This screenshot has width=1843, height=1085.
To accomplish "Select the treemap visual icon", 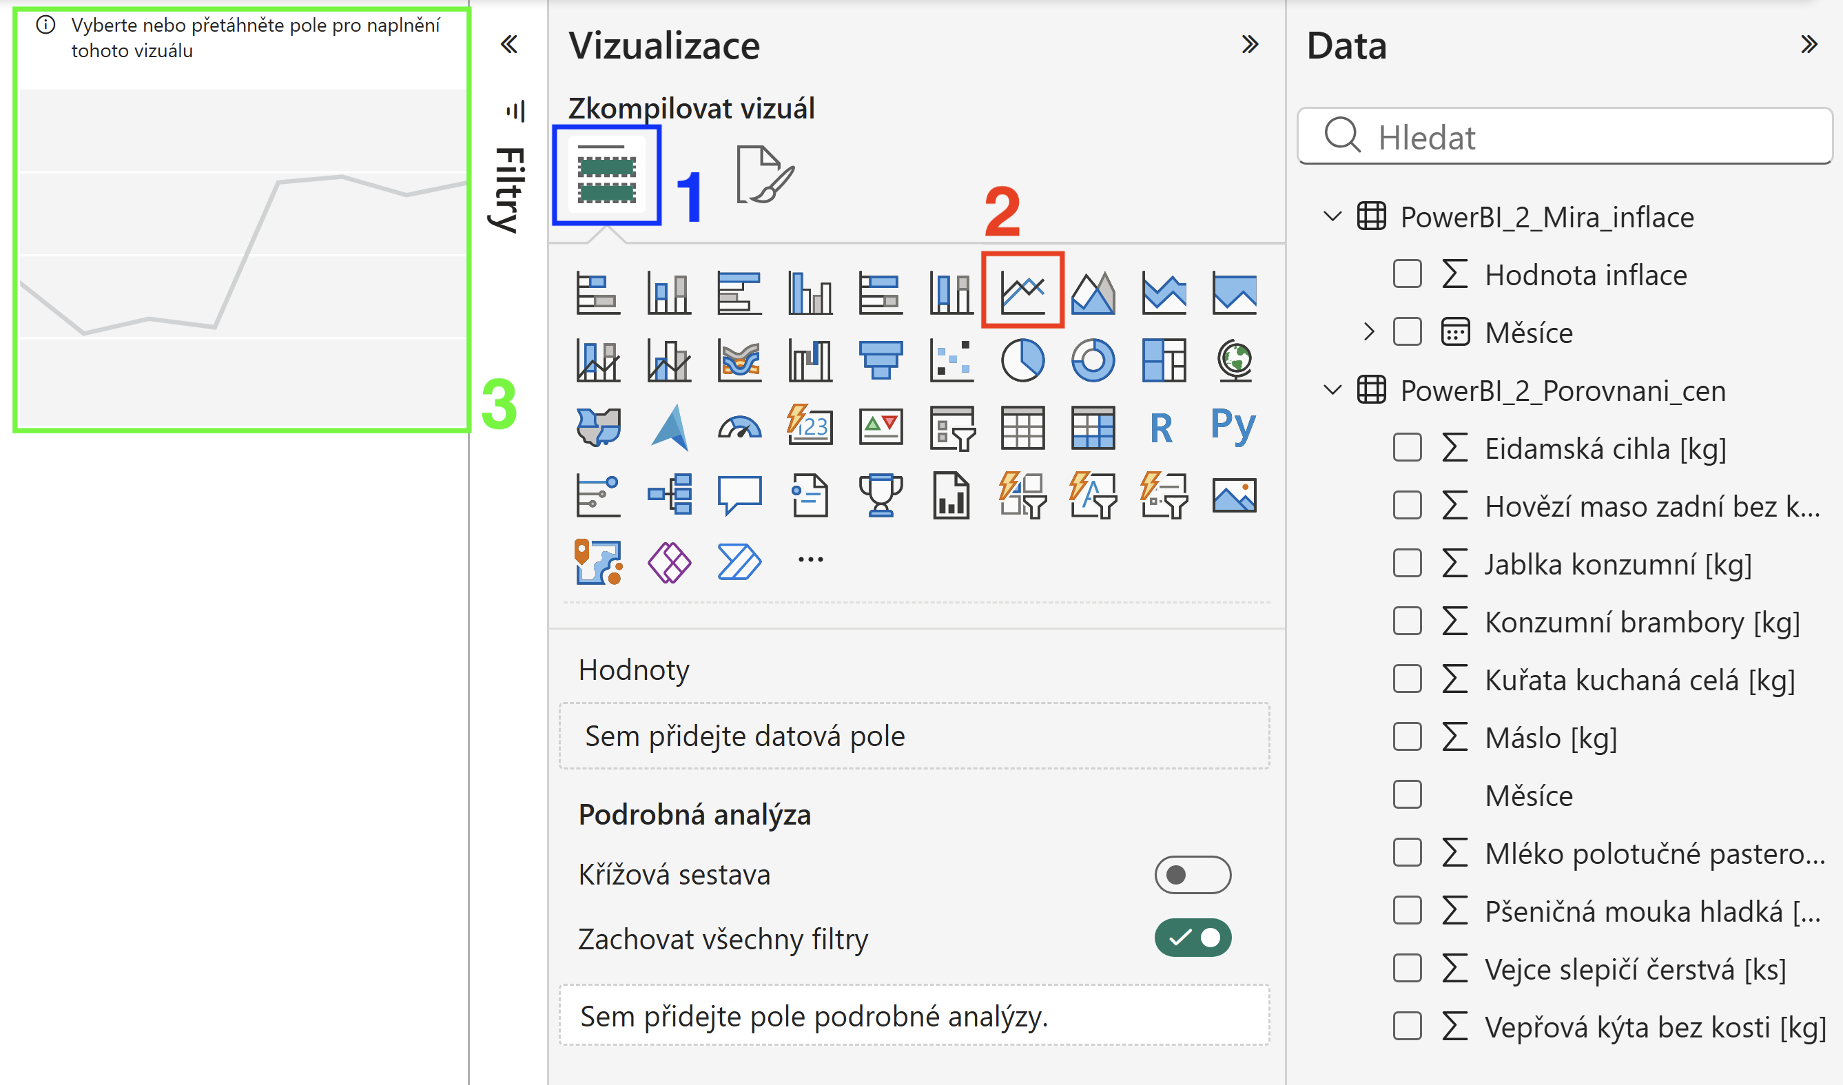I will point(1163,360).
